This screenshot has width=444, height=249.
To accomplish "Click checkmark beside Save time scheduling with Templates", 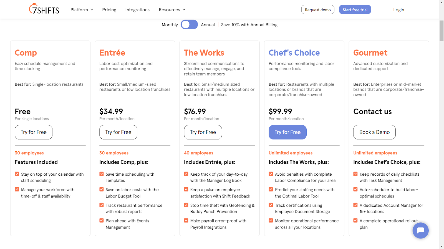I will (102, 174).
